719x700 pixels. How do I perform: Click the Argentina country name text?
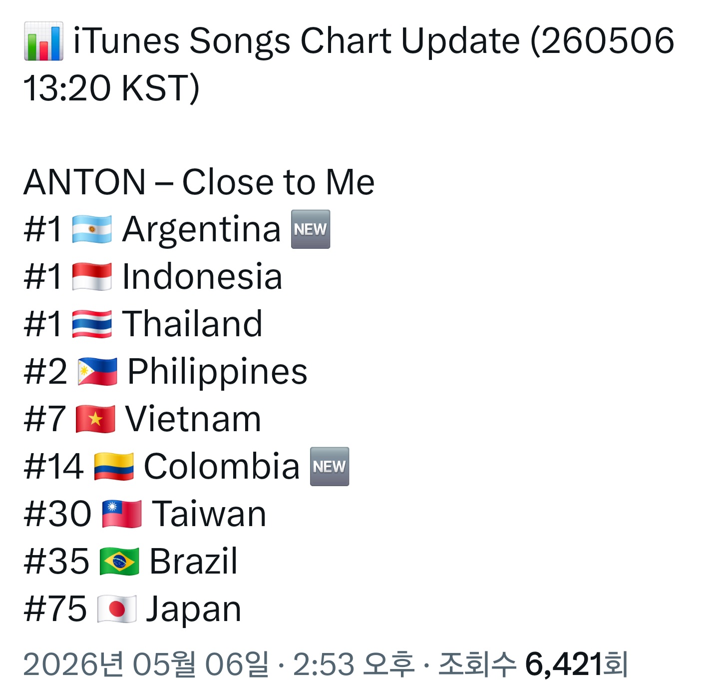pyautogui.click(x=202, y=229)
